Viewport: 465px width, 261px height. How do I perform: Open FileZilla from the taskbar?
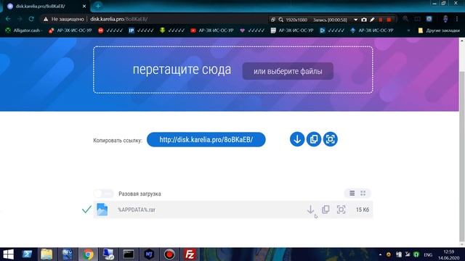point(190,254)
